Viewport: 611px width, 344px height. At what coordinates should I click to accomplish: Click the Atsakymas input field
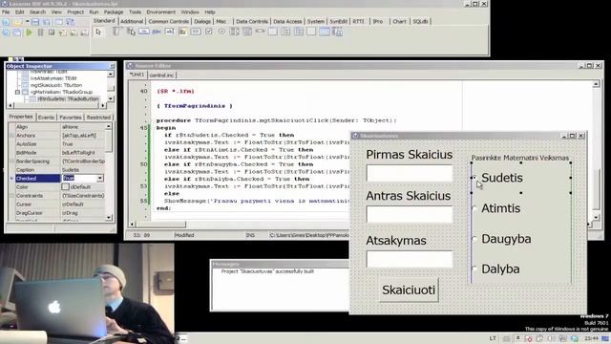point(410,259)
